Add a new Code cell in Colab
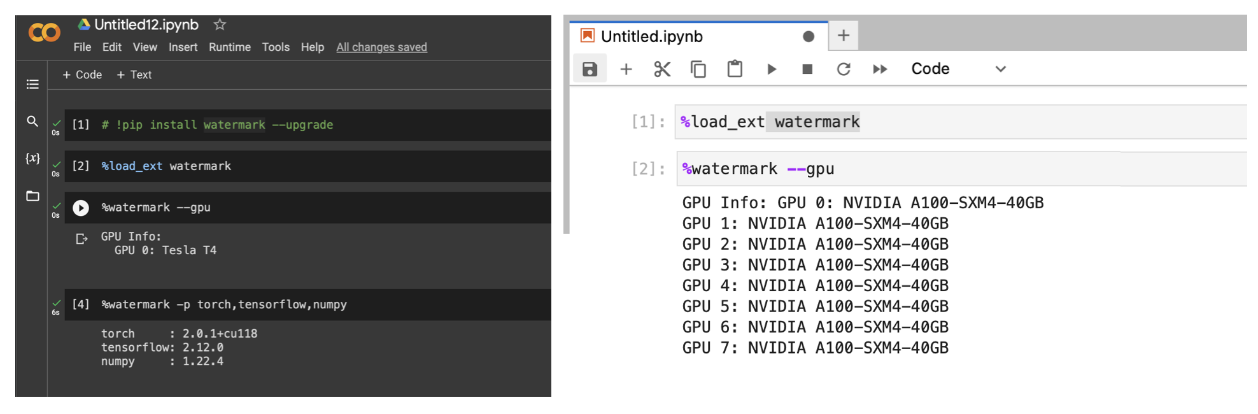 coord(82,75)
